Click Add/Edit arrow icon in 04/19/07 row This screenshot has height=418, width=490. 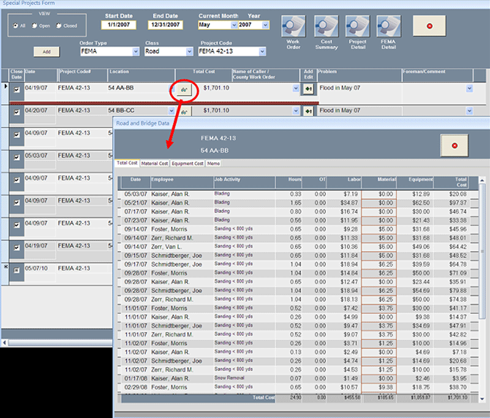(x=309, y=89)
